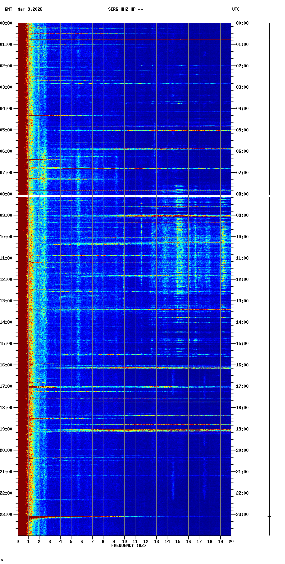Click the 18:00 time label on right axis

[x=242, y=408]
